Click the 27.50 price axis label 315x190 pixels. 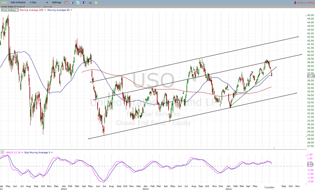click(x=311, y=146)
